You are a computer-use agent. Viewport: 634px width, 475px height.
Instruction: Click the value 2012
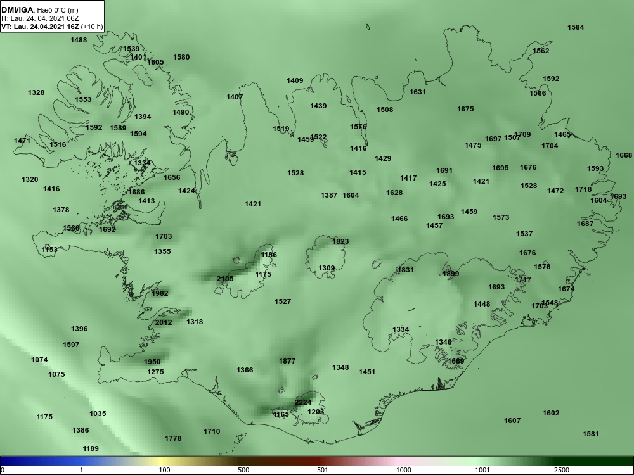click(164, 322)
